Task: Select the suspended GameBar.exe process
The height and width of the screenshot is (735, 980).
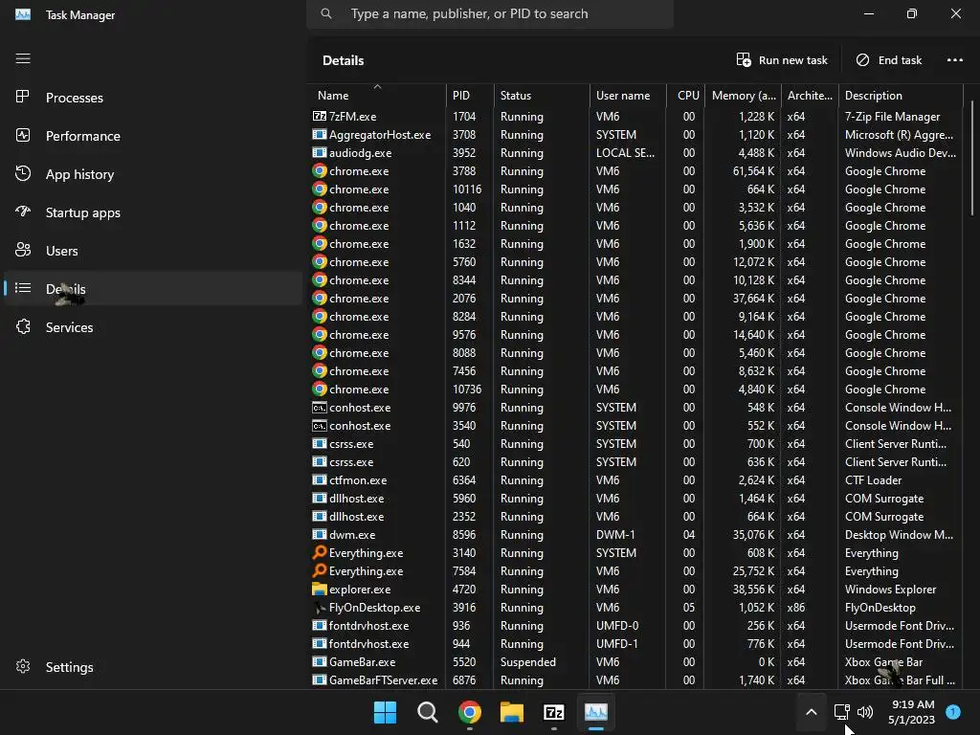Action: tap(636, 662)
